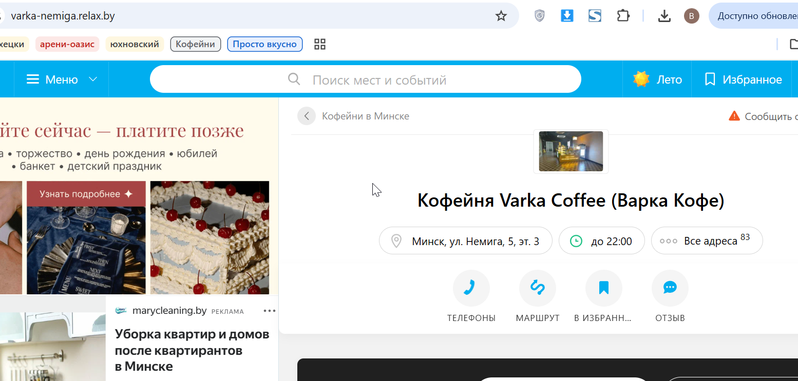The image size is (798, 381).
Task: Click the Сообщить error report link
Action: tap(771, 116)
